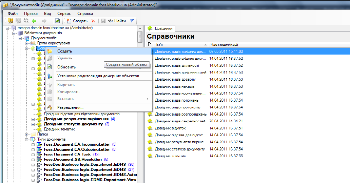Click the first toolbar icon with yellow star
Image resolution: width=350 pixels, height=185 pixels.
tap(11, 21)
